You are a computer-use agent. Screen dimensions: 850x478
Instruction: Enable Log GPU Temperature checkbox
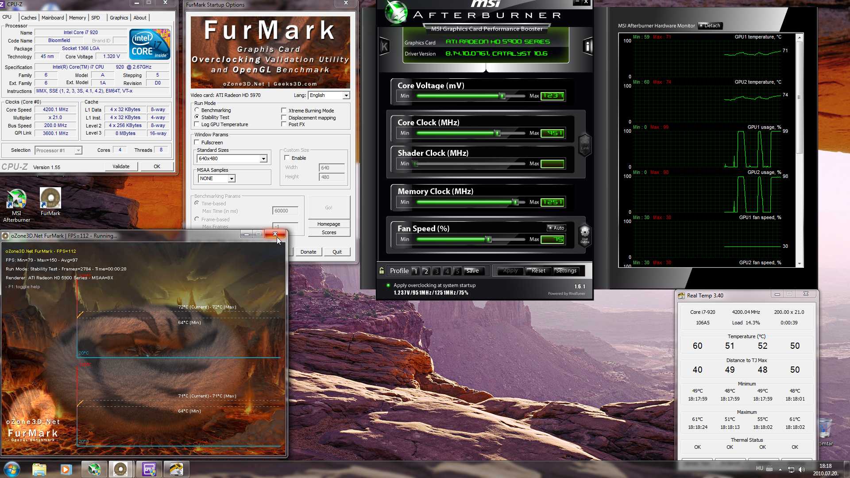coord(197,124)
